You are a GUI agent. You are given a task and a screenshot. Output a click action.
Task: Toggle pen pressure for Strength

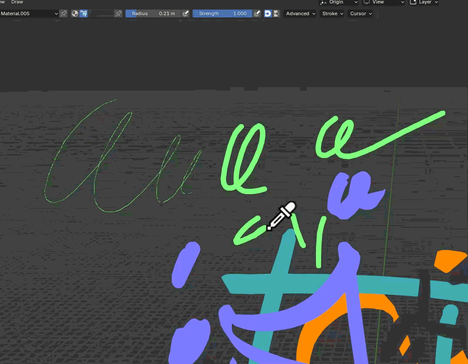(x=257, y=13)
